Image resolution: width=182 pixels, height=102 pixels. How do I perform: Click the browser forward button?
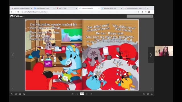point(15,12)
